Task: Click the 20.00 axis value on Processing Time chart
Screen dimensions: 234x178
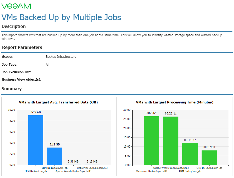Action: [127, 128]
